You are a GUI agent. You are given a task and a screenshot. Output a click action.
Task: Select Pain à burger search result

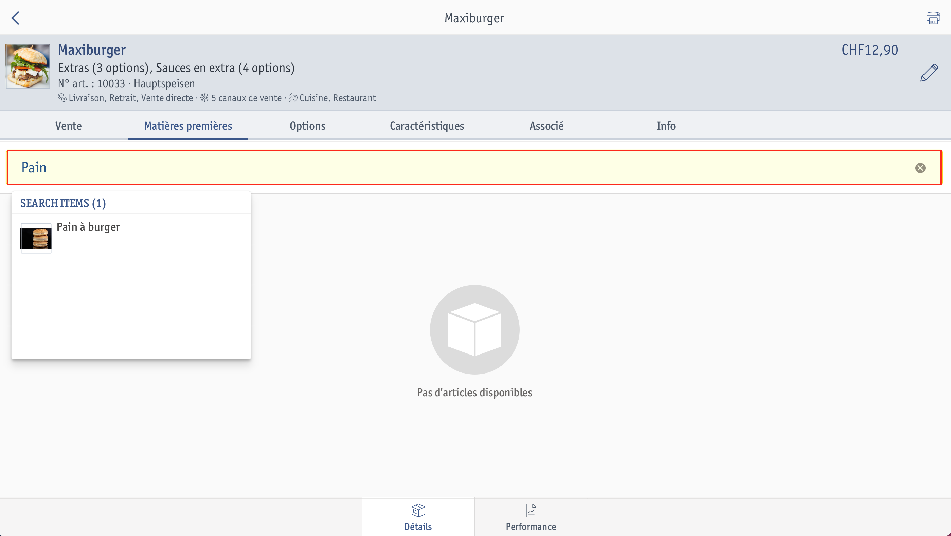pos(131,238)
